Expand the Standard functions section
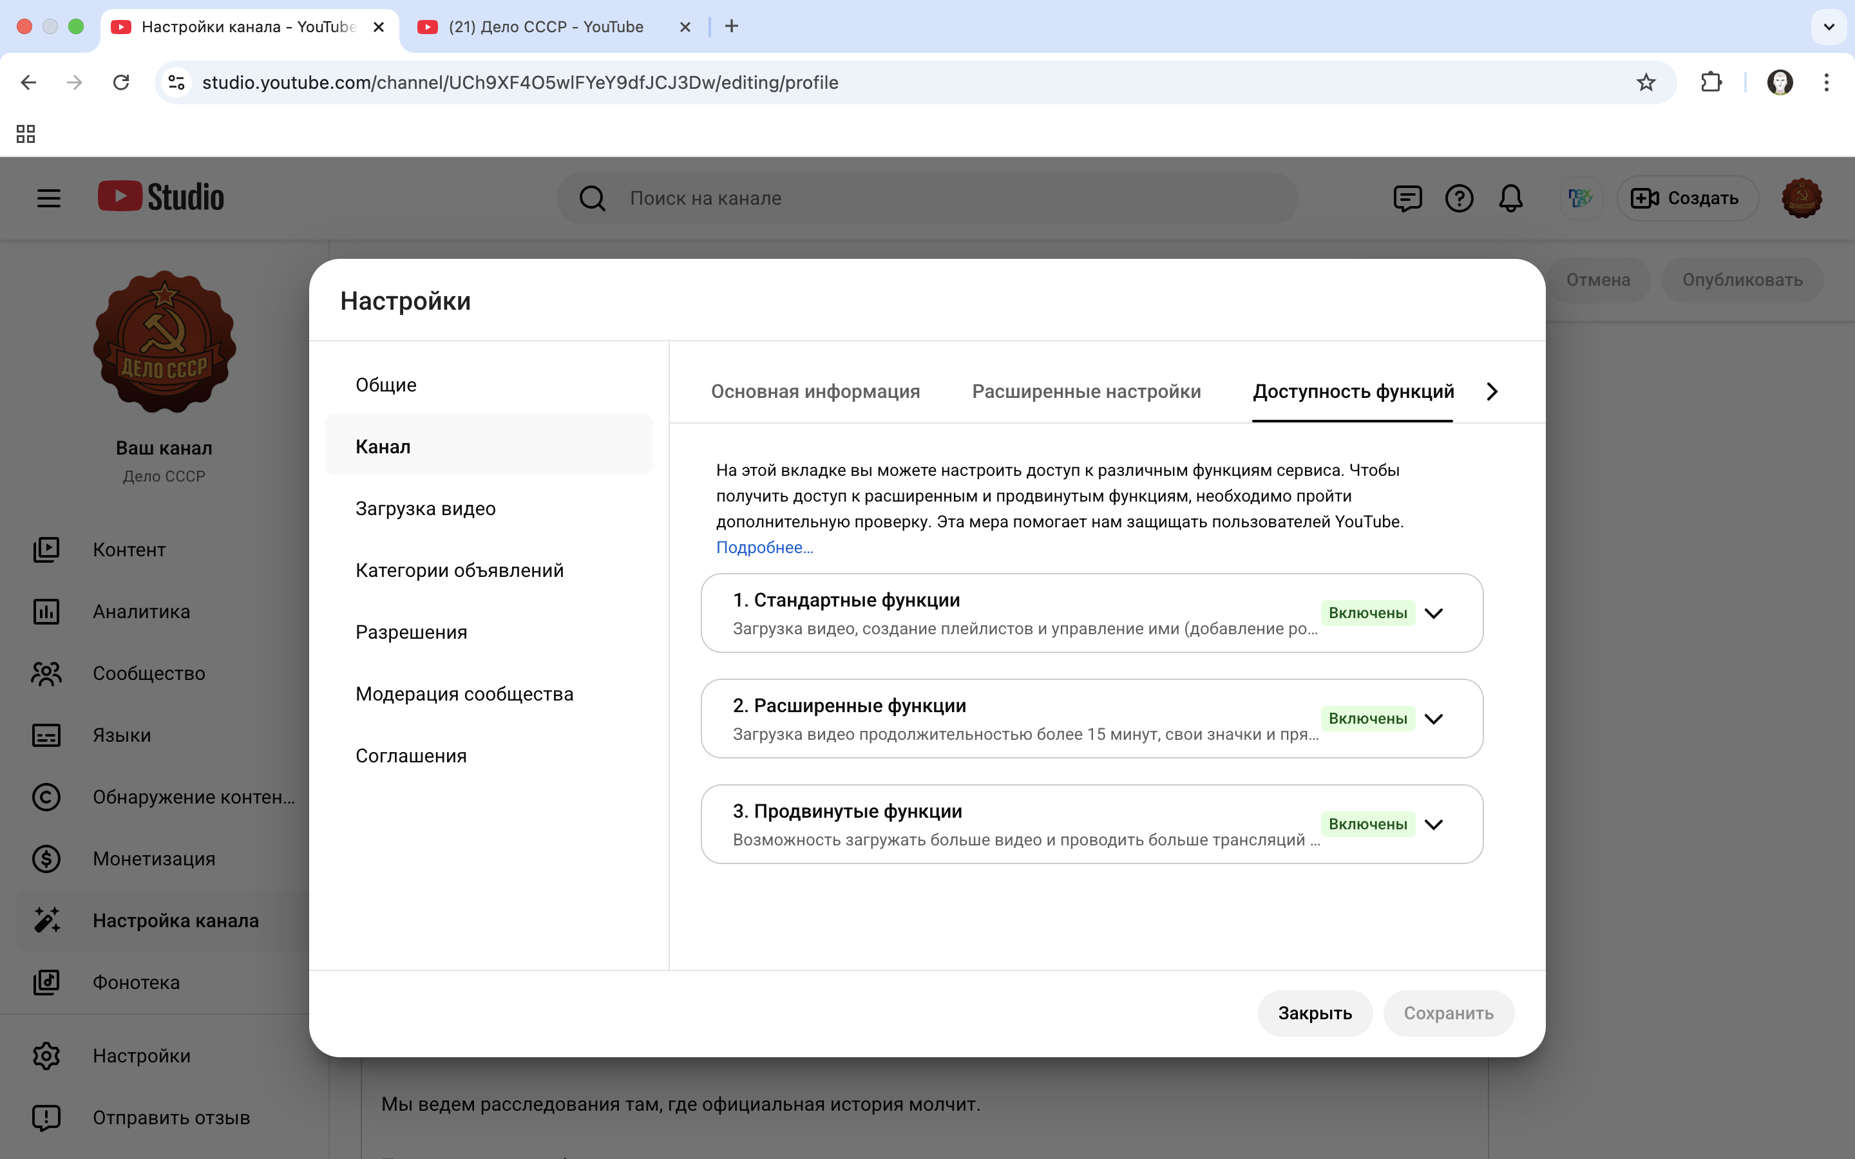1855x1159 pixels. (x=1433, y=613)
